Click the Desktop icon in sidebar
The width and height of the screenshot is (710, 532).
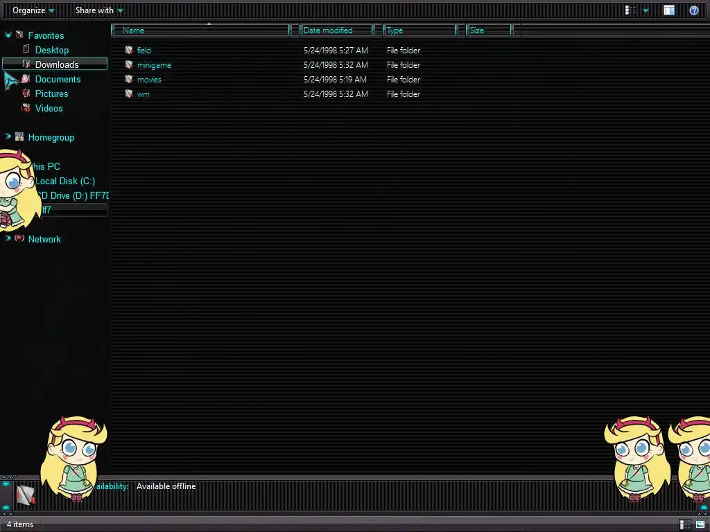point(26,49)
